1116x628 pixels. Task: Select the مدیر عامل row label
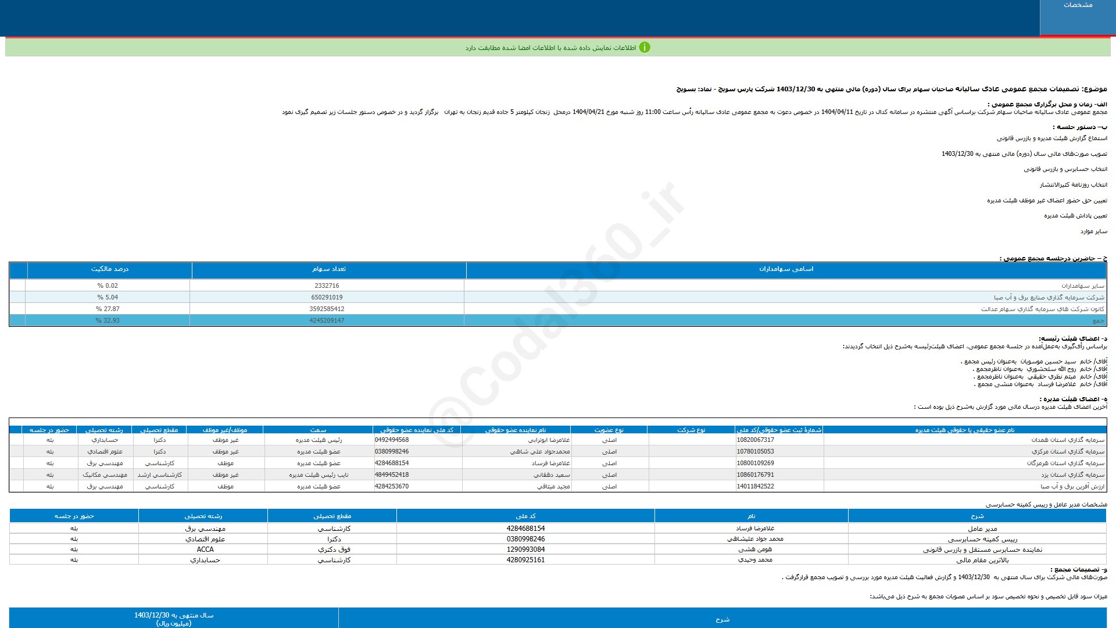(x=982, y=529)
